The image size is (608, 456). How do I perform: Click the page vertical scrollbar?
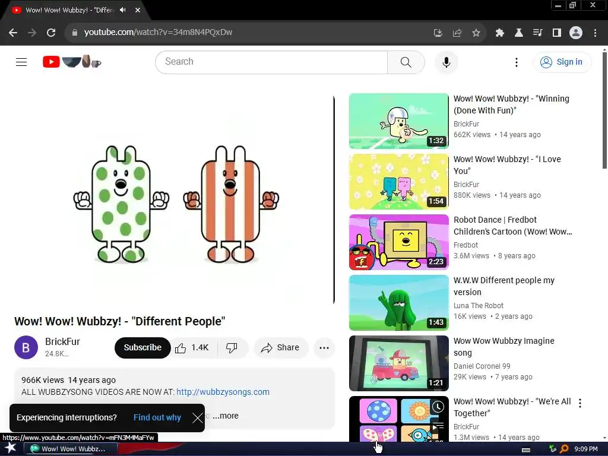[604, 110]
